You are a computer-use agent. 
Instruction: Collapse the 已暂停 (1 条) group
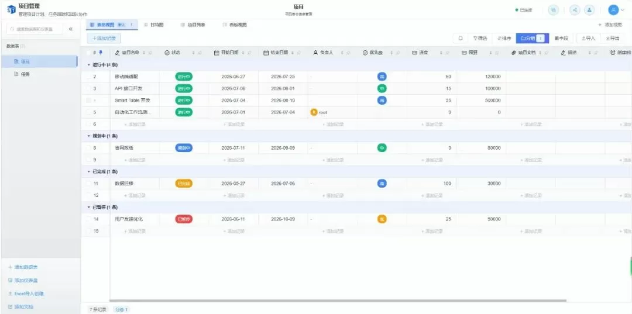pos(89,208)
